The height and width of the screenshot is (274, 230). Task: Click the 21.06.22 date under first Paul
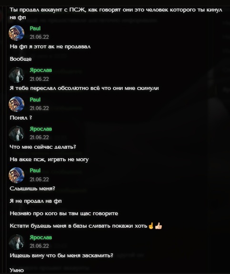39,37
